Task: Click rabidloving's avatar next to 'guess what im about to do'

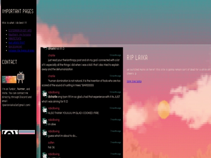Action: (x=45, y=133)
